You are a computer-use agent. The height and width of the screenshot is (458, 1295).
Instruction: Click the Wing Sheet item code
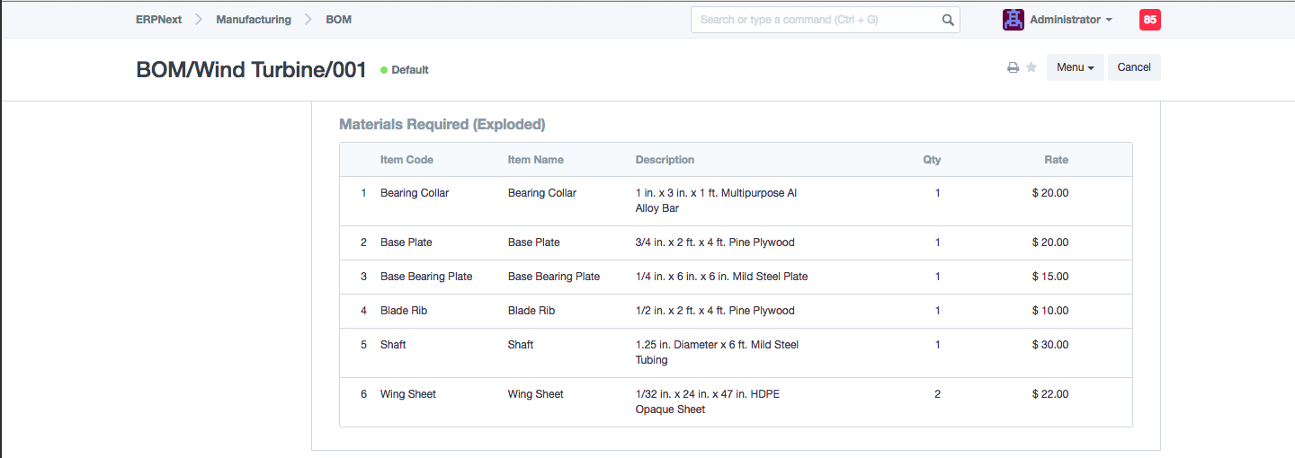tap(408, 394)
